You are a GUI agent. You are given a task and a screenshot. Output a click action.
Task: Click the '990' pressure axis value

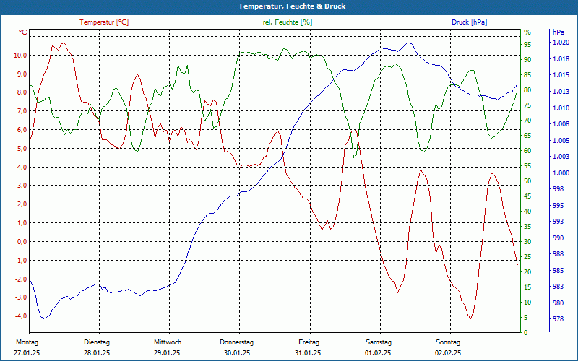point(558,238)
